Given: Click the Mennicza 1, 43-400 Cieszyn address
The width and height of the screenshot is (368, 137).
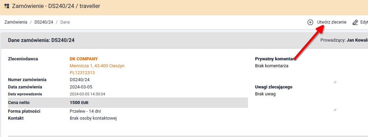Looking at the screenshot, I should [x=97, y=66].
